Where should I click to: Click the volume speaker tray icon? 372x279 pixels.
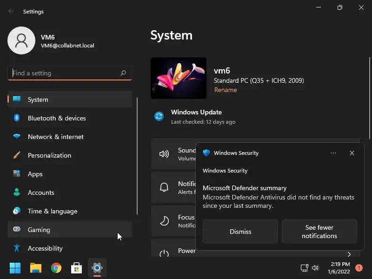315,268
